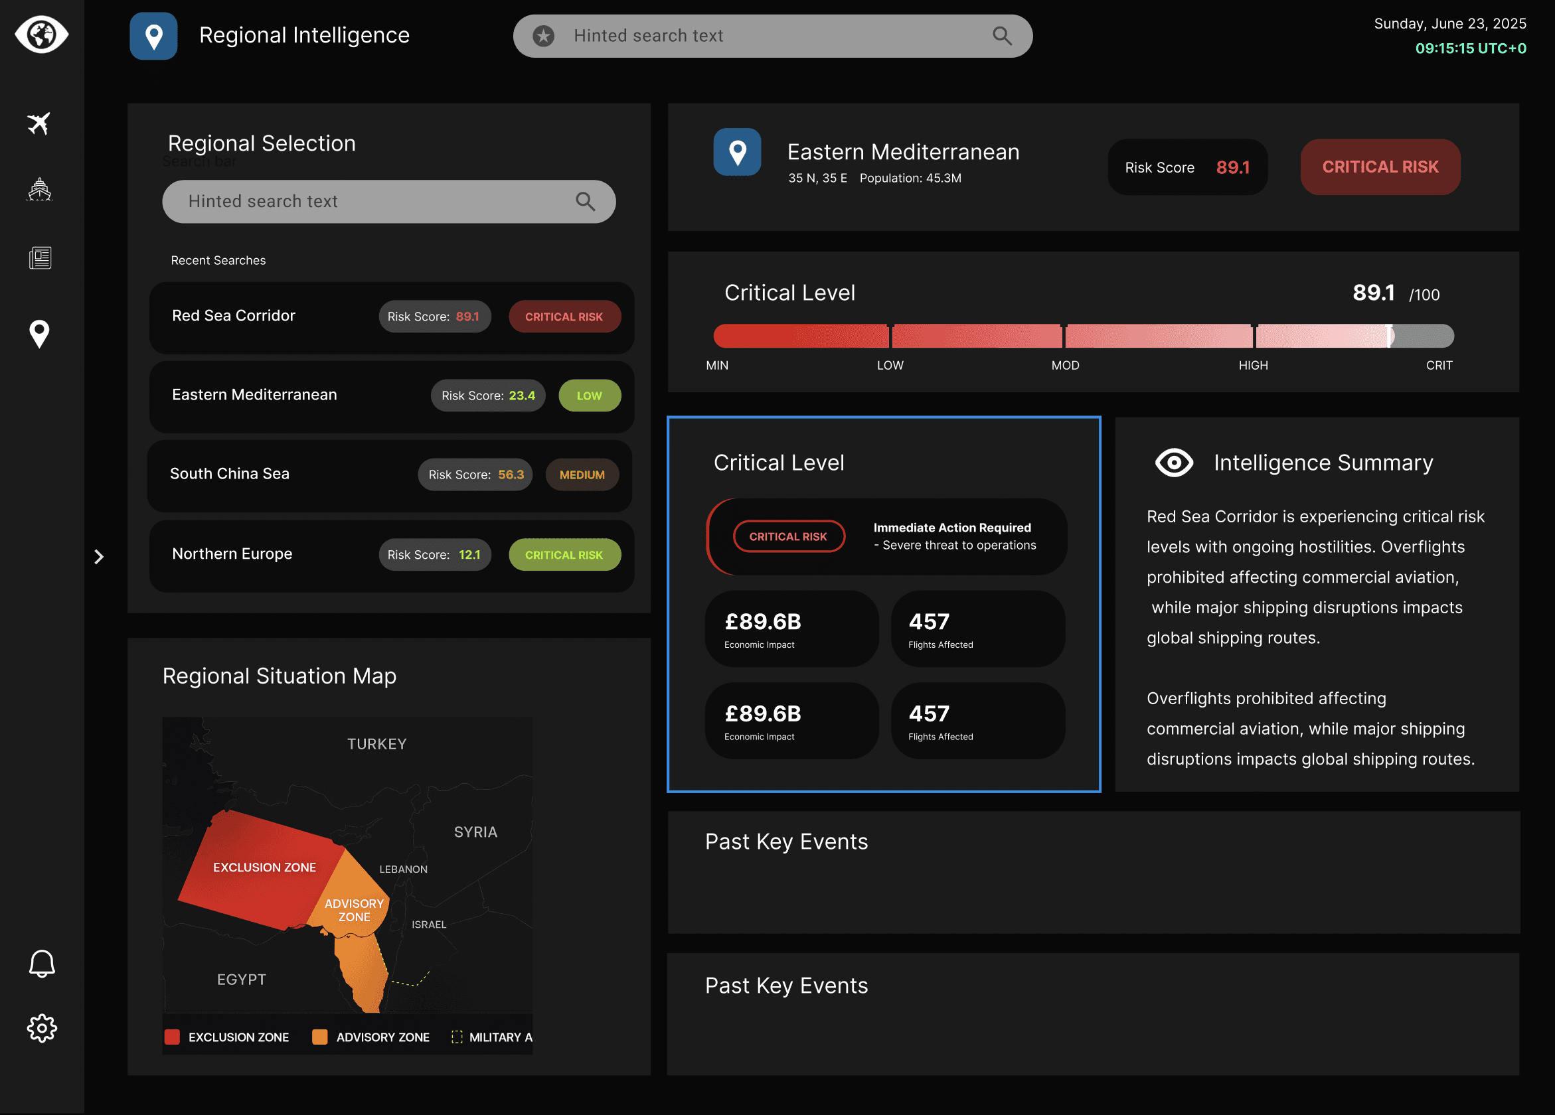Click the Intelligence Summary eye icon
1555x1115 pixels.
1173,463
